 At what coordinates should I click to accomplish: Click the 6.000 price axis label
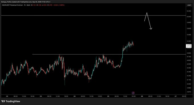[x=189, y=17]
